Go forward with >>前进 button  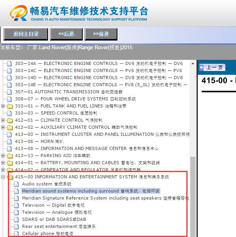click(x=101, y=34)
